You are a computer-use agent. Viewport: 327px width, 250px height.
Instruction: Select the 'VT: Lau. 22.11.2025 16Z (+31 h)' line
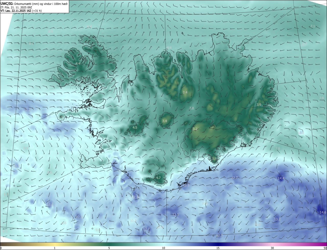coord(21,11)
